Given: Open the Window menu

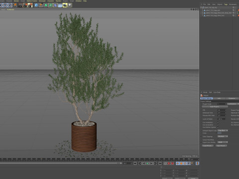Looking at the screenshot, I should (79, 1).
